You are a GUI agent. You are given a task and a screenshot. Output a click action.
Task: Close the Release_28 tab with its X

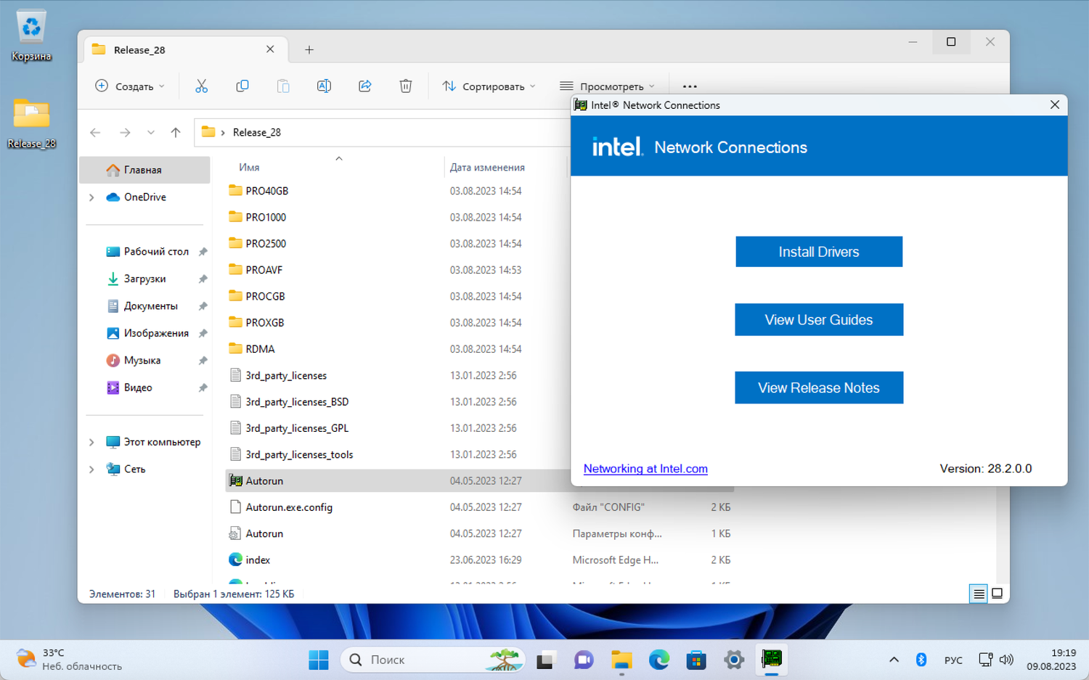[270, 49]
